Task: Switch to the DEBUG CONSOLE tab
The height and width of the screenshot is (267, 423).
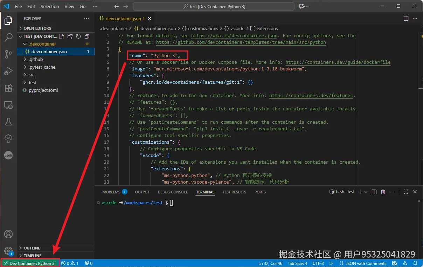Action: (x=173, y=192)
